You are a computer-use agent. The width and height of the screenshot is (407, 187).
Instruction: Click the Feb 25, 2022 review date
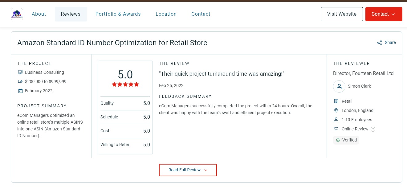click(x=171, y=86)
